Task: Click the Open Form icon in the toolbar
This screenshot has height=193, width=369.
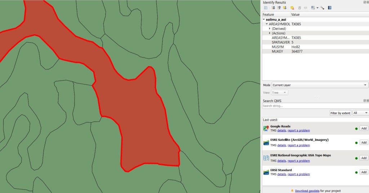Action: click(266, 8)
